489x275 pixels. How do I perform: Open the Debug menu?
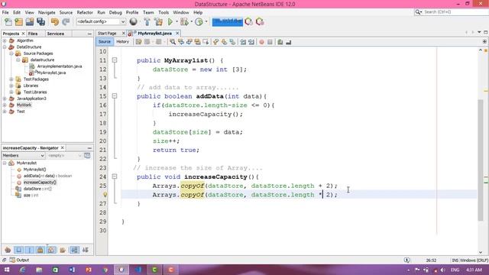[x=115, y=12]
